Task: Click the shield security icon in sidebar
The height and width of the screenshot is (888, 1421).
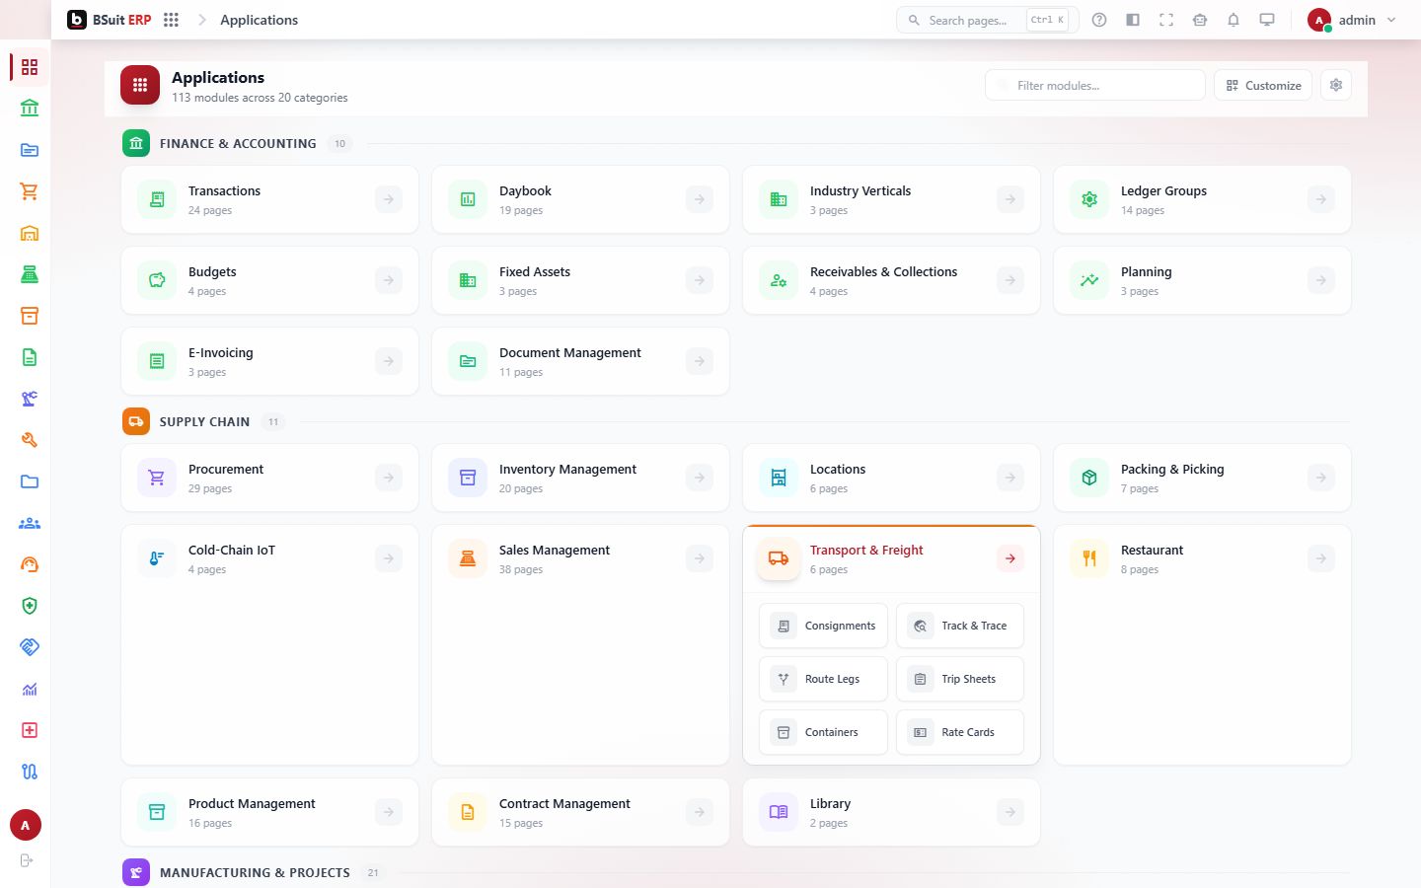Action: 30,606
